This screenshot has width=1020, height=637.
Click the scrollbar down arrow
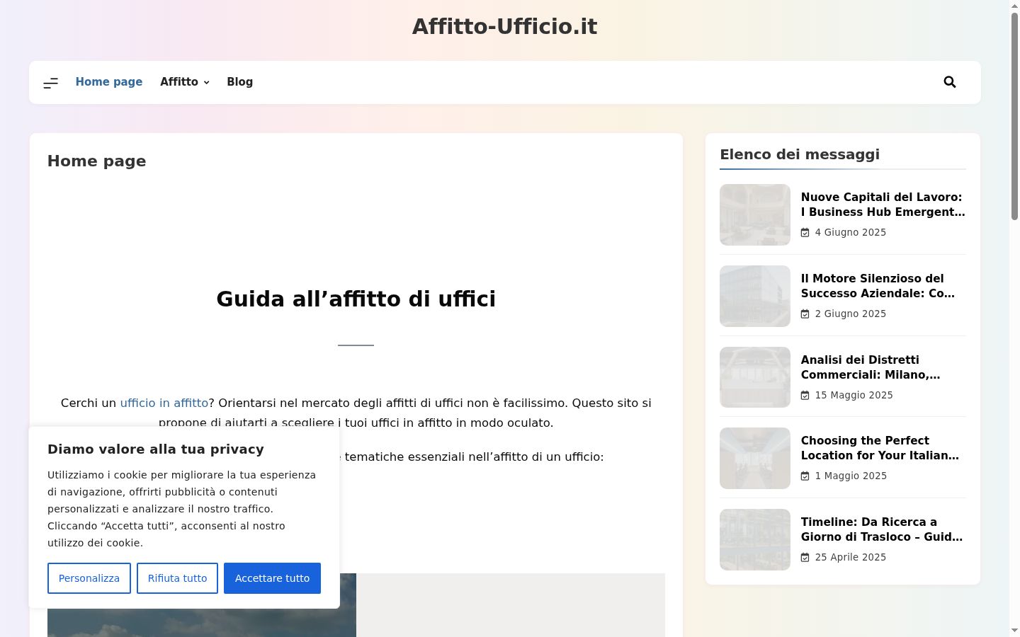tap(1014, 631)
